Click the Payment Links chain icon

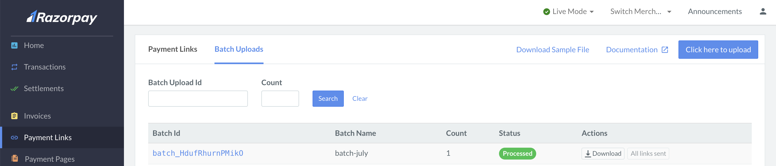[14, 138]
